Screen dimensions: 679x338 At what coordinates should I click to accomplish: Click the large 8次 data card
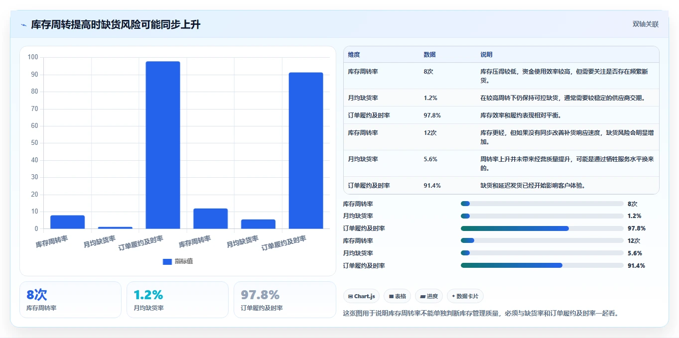[x=70, y=300]
